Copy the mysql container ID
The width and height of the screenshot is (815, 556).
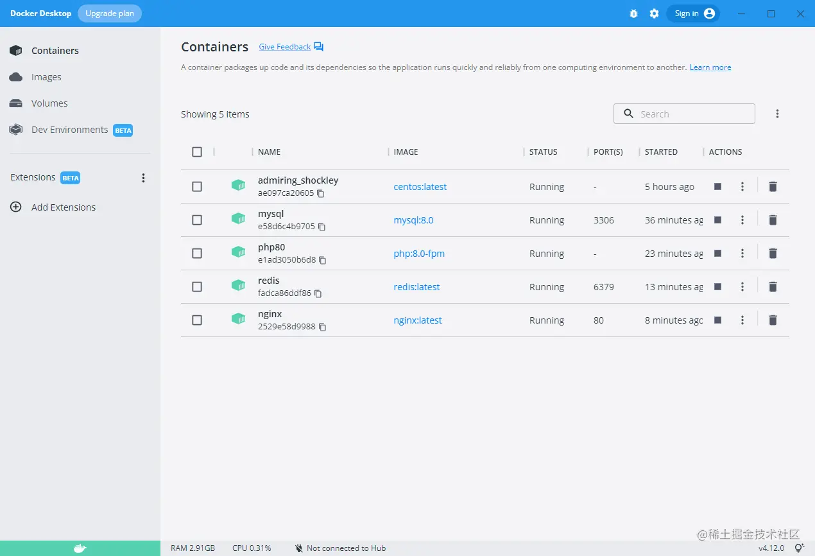[x=322, y=227]
